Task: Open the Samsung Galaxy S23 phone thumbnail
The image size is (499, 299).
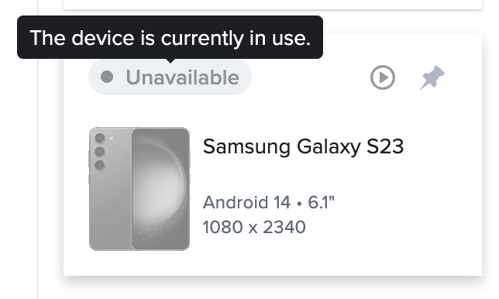Action: pyautogui.click(x=139, y=189)
